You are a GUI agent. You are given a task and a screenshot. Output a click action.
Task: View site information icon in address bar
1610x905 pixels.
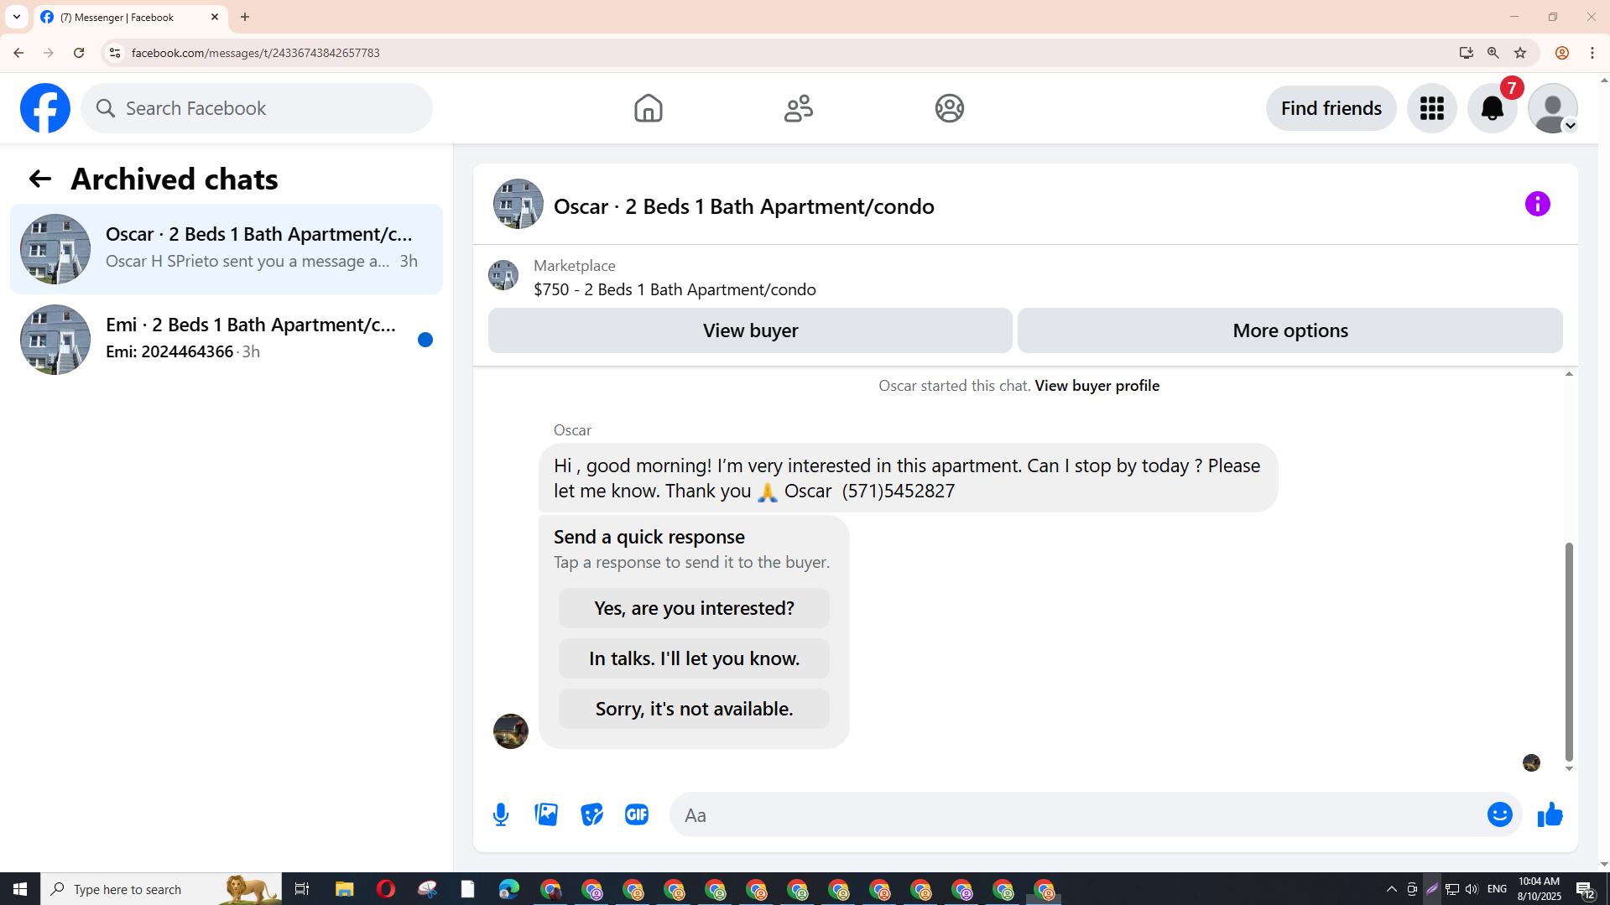115,53
